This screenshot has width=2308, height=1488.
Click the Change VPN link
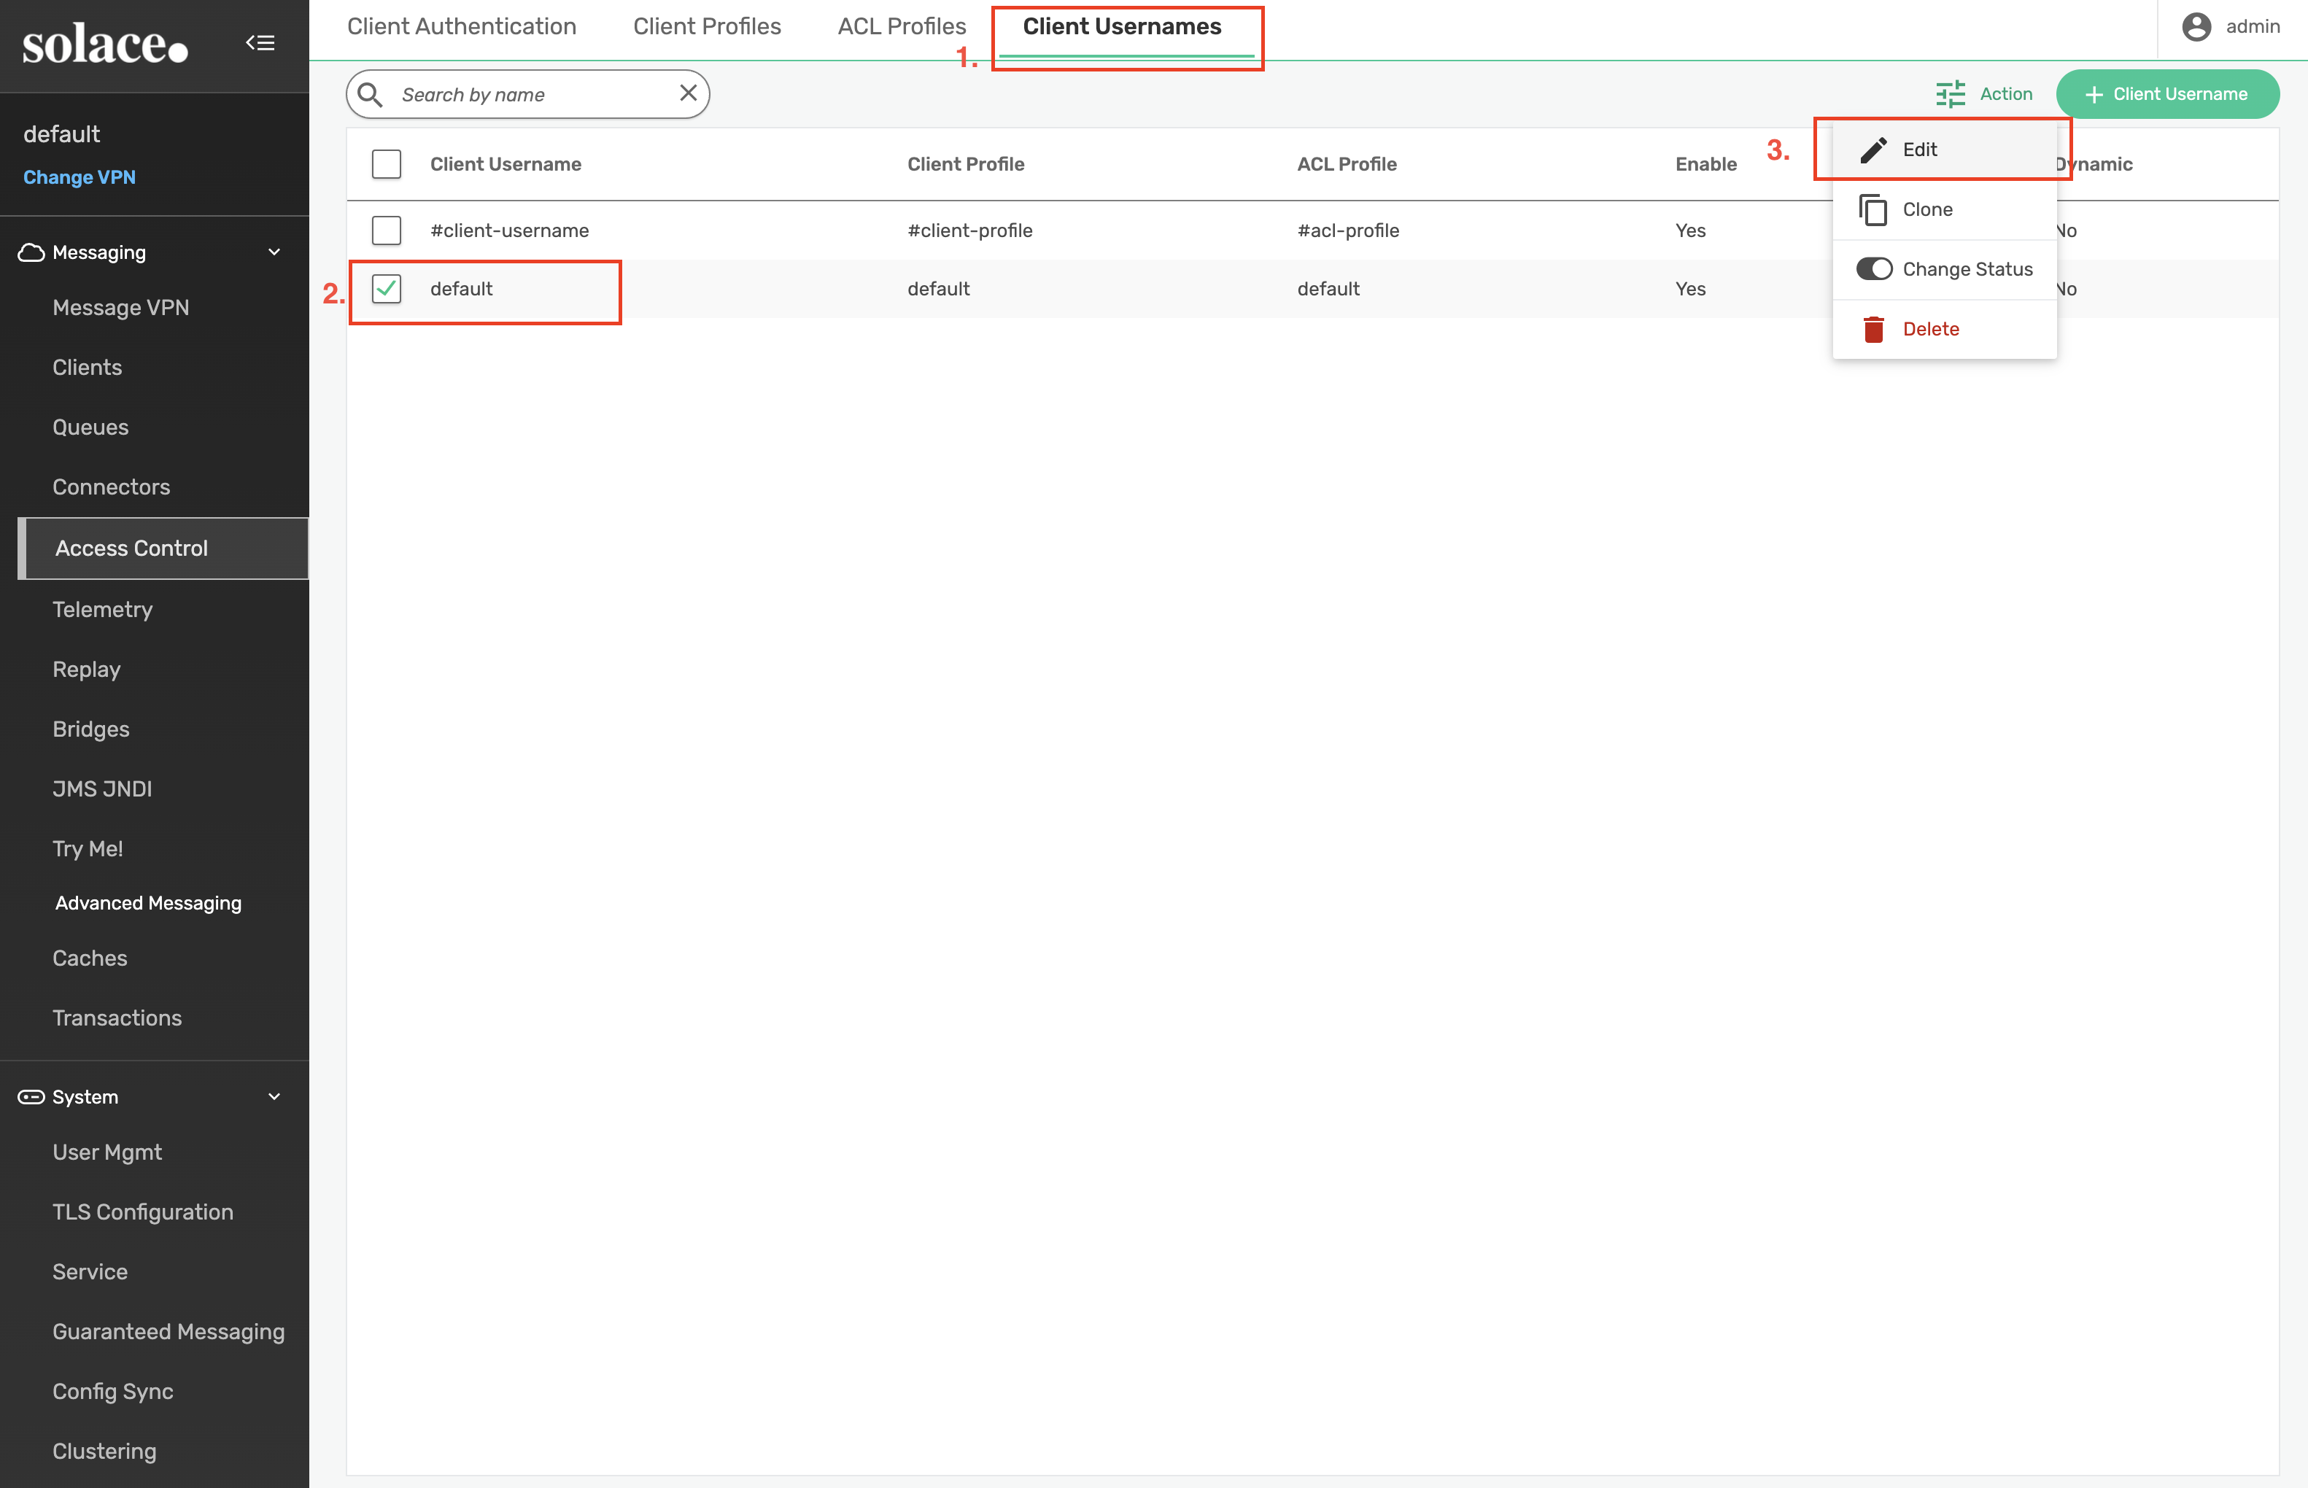80,177
